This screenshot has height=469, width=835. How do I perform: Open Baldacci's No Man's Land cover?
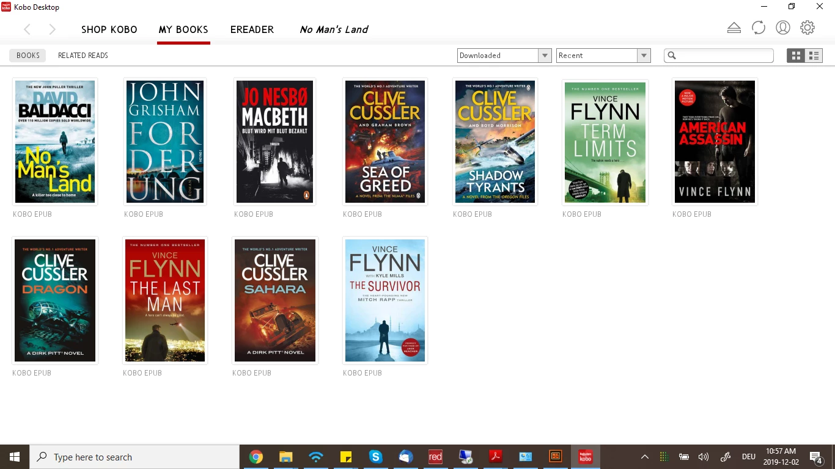click(x=55, y=142)
